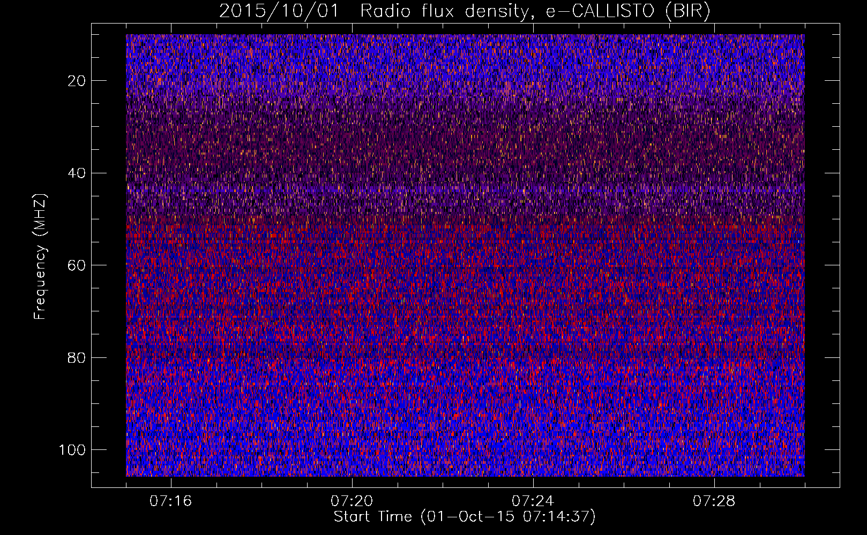Click the 07:28 time tick label
This screenshot has width=867, height=535.
[x=714, y=501]
